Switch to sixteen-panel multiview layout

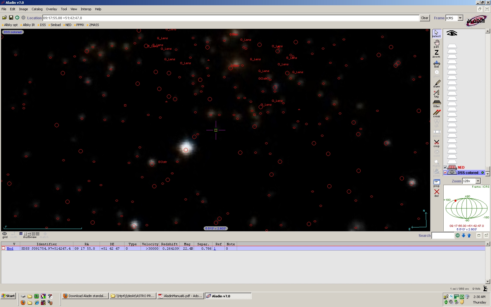tap(37, 234)
